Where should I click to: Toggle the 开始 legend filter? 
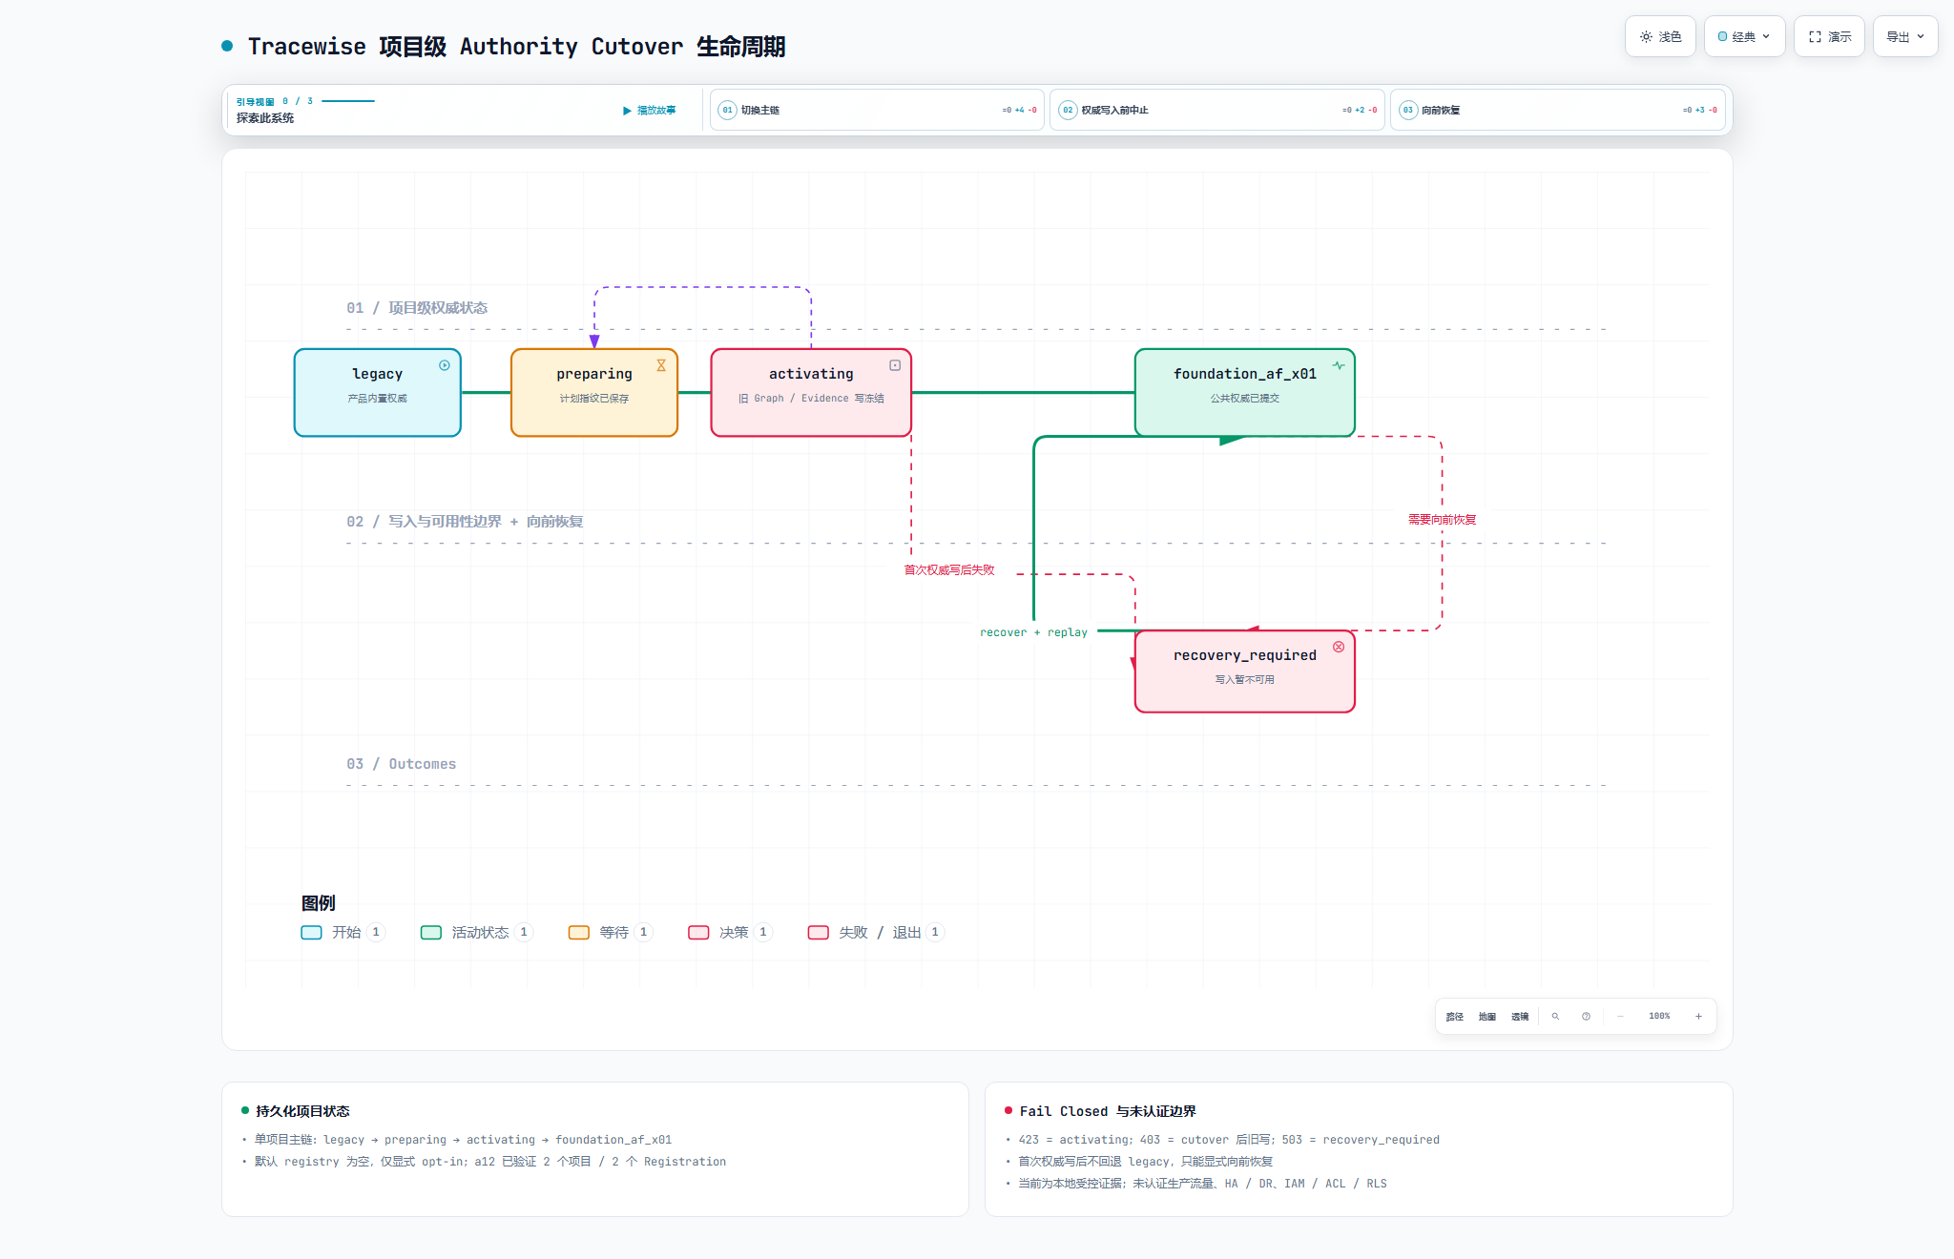click(343, 933)
